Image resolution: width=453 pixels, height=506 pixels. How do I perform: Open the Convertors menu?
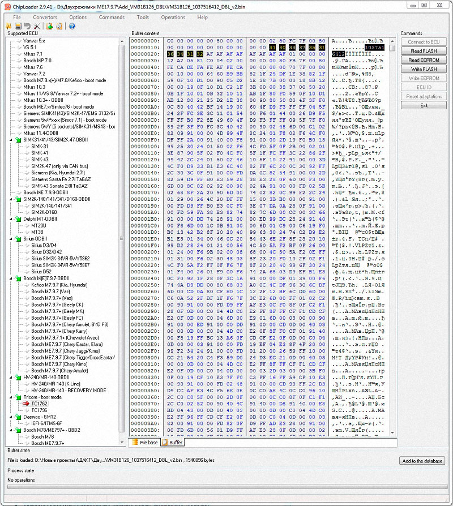[45, 17]
